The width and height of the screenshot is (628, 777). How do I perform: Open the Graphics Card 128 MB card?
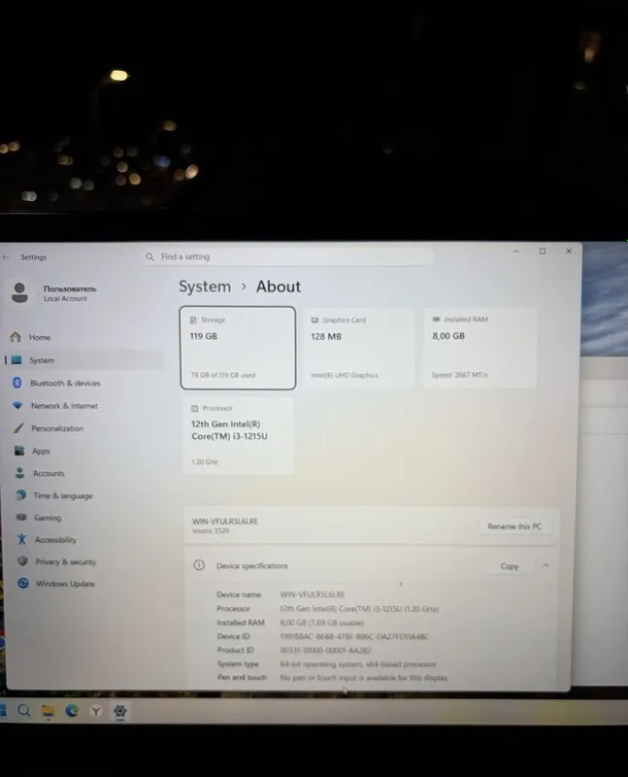359,348
